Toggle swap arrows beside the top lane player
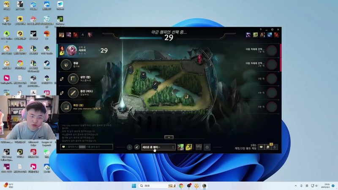 pyautogui.click(x=62, y=79)
